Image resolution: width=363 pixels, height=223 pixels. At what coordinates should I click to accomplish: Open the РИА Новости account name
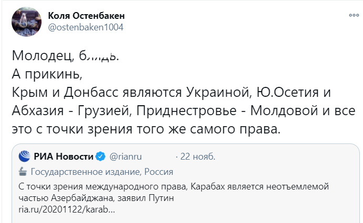point(64,157)
